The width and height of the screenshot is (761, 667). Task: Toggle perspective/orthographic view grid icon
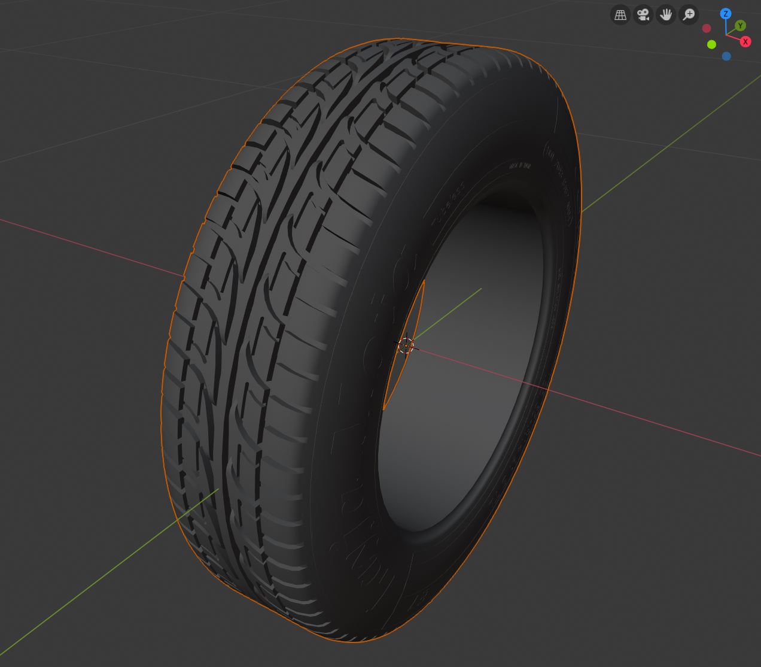[620, 14]
